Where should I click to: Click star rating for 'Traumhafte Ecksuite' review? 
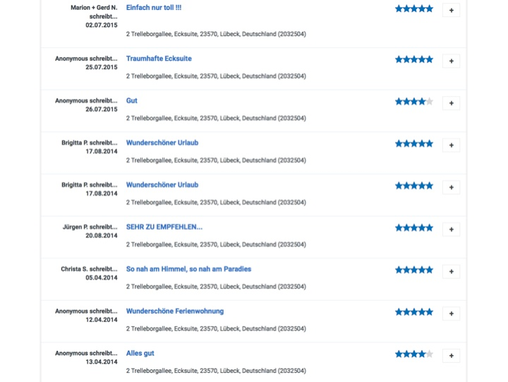[x=414, y=59]
